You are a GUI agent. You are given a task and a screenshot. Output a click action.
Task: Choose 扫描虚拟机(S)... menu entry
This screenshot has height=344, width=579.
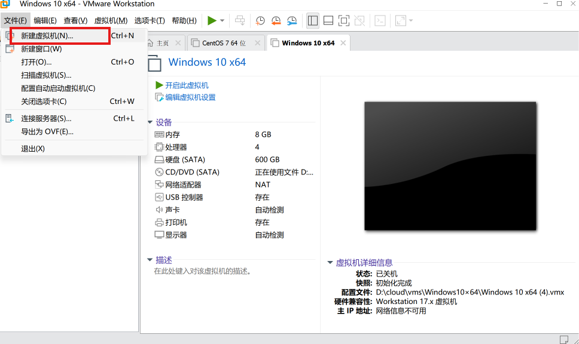(x=74, y=75)
